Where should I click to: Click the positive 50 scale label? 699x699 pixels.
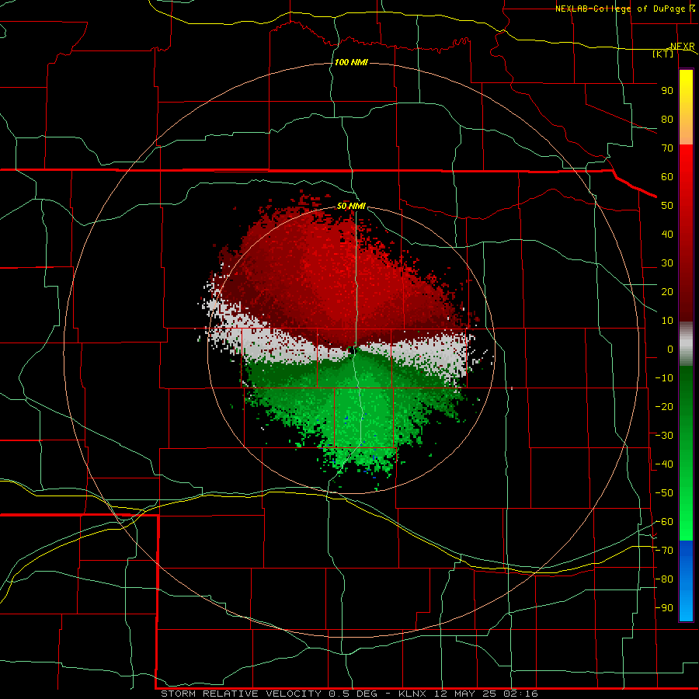[667, 206]
